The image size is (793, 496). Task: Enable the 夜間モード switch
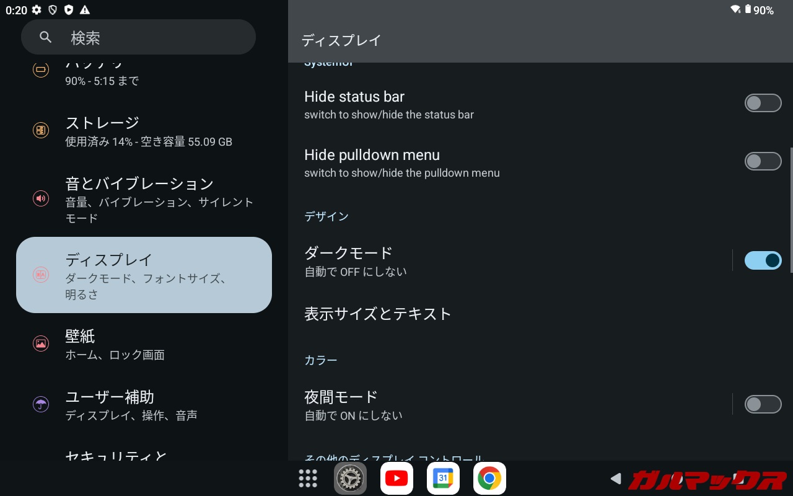point(763,404)
